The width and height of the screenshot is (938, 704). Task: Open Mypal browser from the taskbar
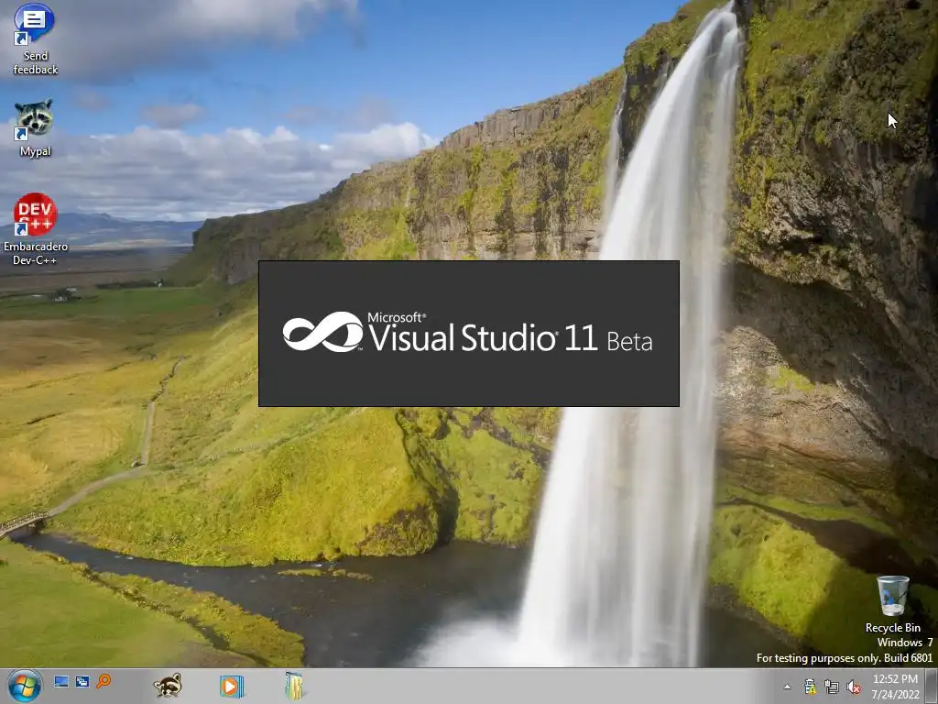point(167,686)
